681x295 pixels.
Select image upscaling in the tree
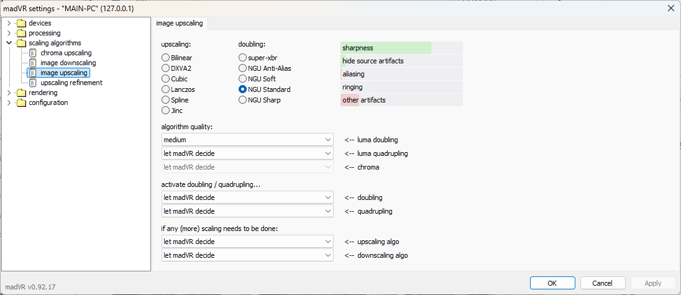point(64,73)
